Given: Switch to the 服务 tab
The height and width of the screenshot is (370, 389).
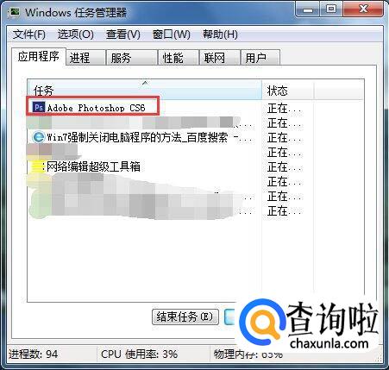Looking at the screenshot, I should [x=132, y=58].
